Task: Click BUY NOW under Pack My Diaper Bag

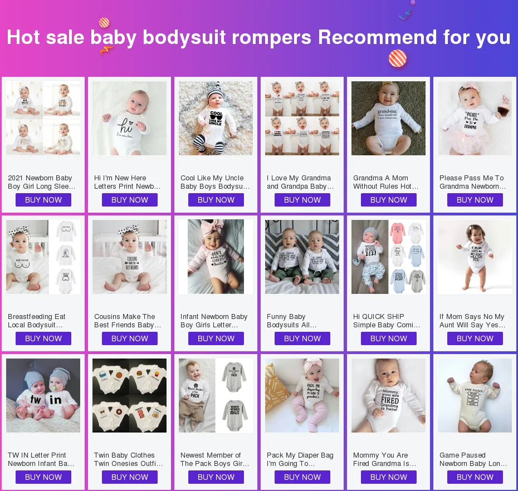Action: [302, 478]
